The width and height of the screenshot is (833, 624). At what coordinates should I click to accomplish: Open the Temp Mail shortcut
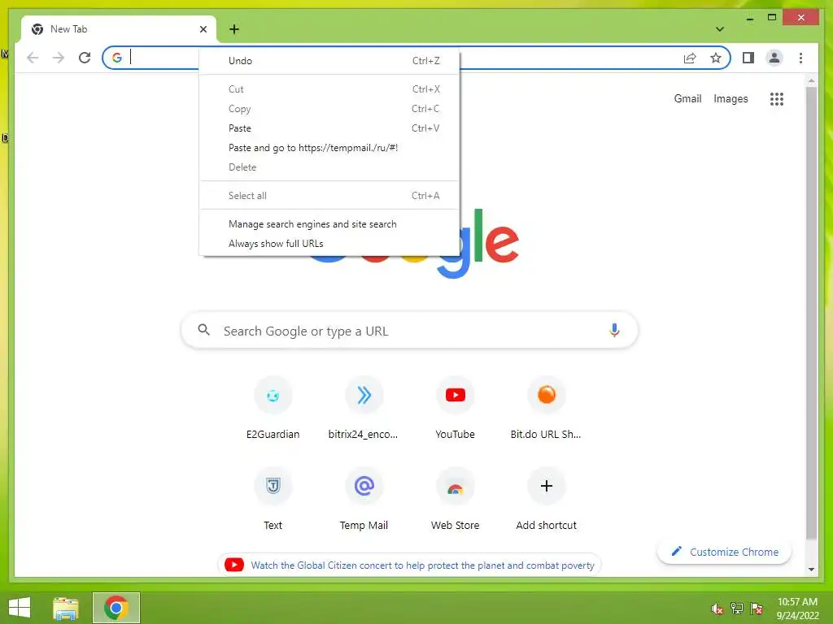tap(364, 499)
